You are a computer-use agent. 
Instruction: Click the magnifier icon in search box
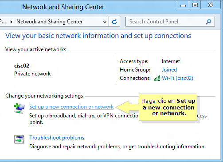coord(208,22)
